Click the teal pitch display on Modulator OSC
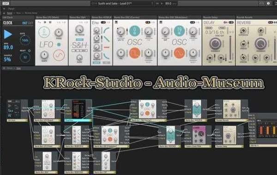The width and height of the screenshot is (277, 175). 179,31
